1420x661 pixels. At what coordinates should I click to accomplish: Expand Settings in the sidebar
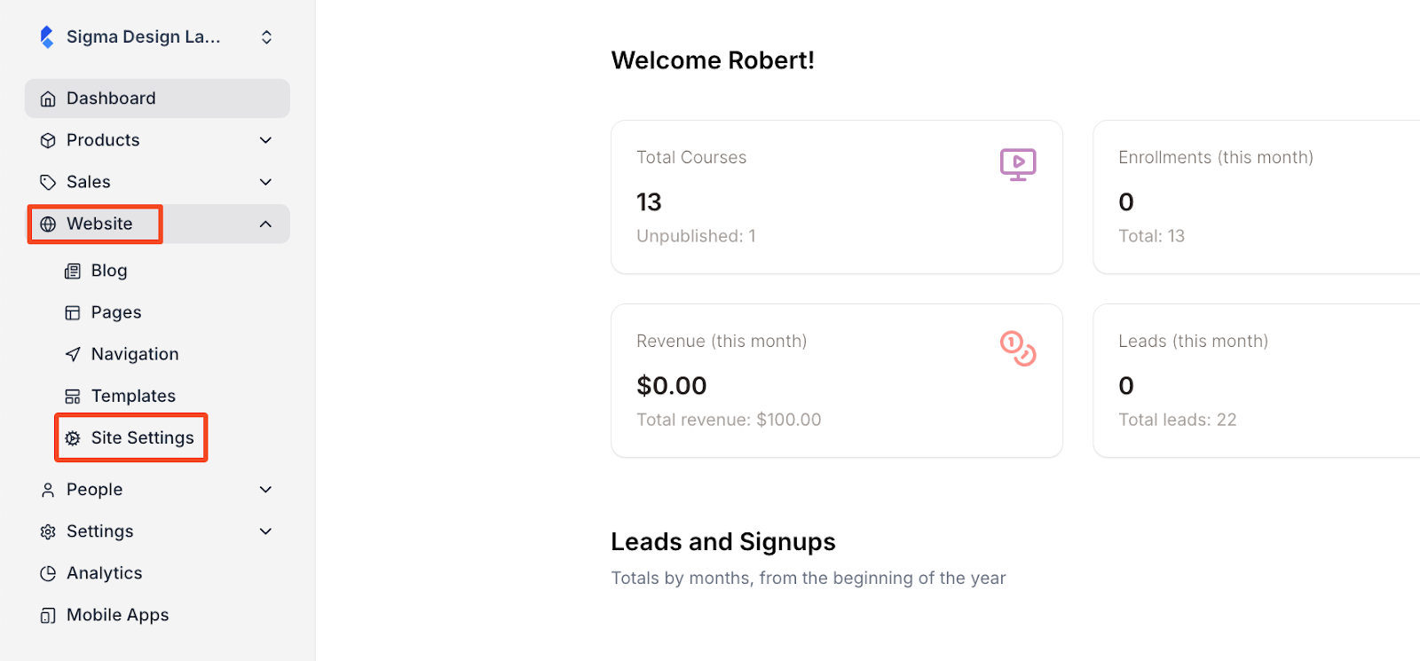click(x=99, y=531)
